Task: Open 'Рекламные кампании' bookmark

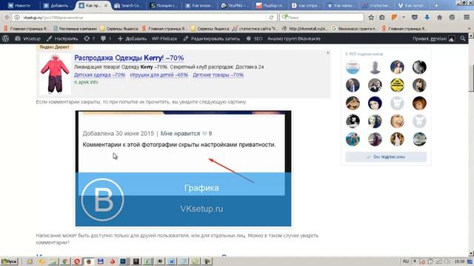Action: point(76,29)
